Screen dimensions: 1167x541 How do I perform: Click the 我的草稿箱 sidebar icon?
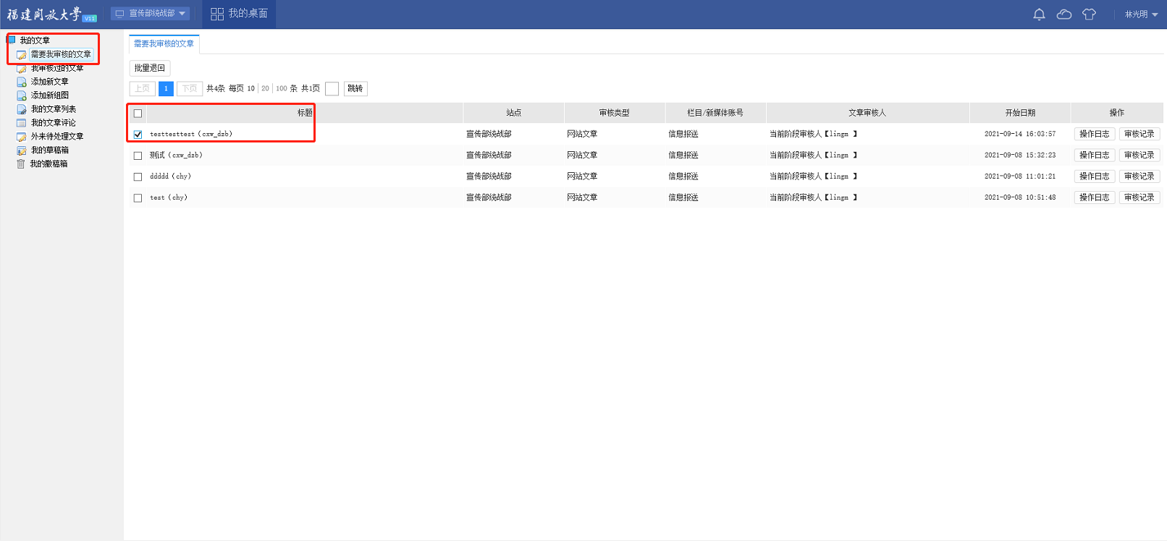tap(22, 150)
